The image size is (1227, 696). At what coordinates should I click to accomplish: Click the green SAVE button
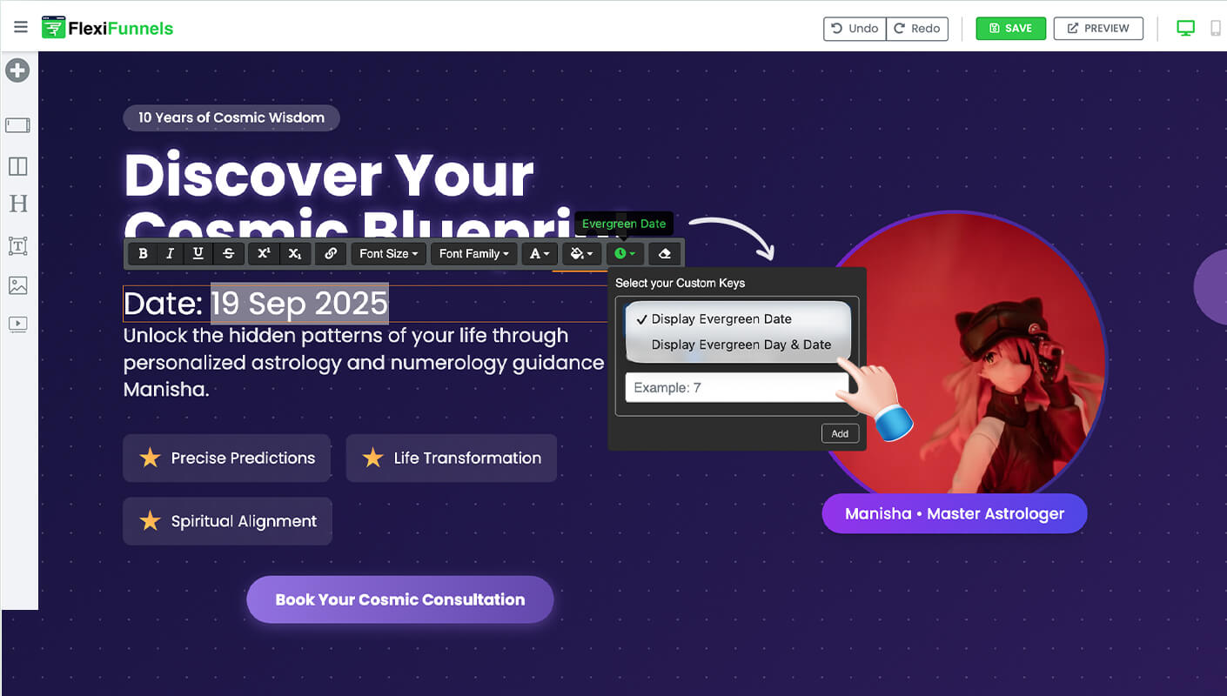(x=1010, y=29)
